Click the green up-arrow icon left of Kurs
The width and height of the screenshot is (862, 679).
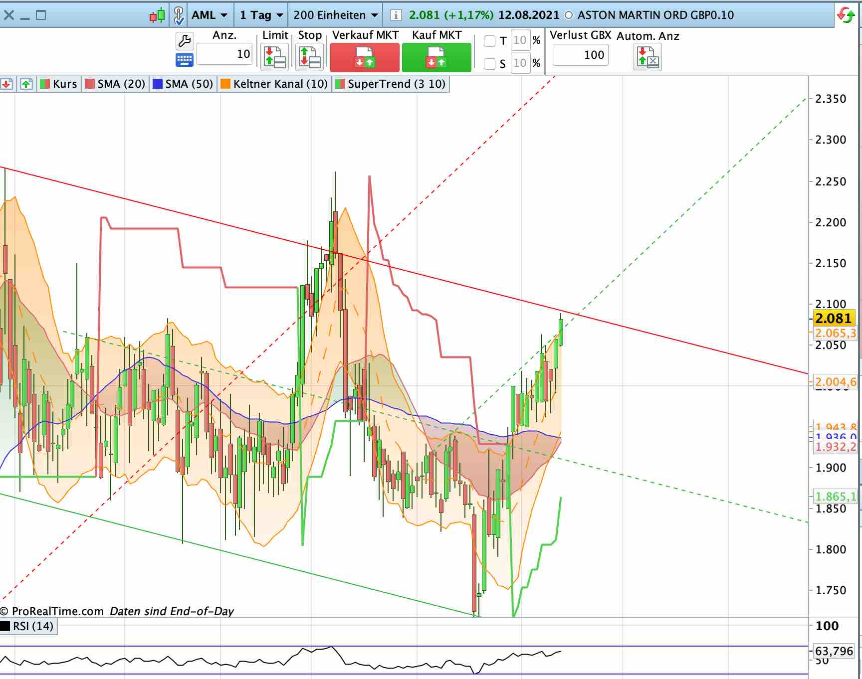click(x=26, y=84)
